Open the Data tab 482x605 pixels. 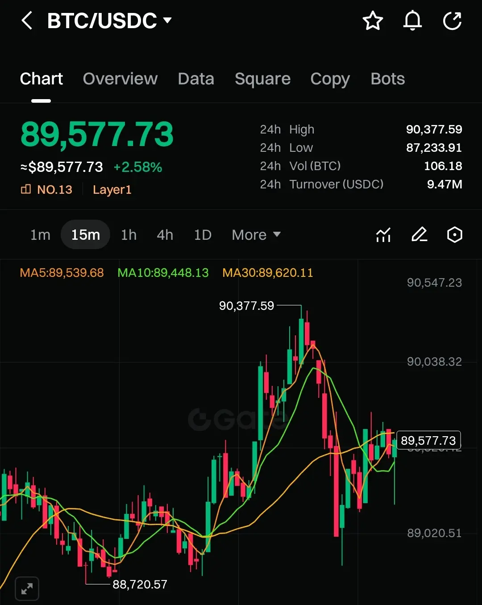click(x=196, y=79)
